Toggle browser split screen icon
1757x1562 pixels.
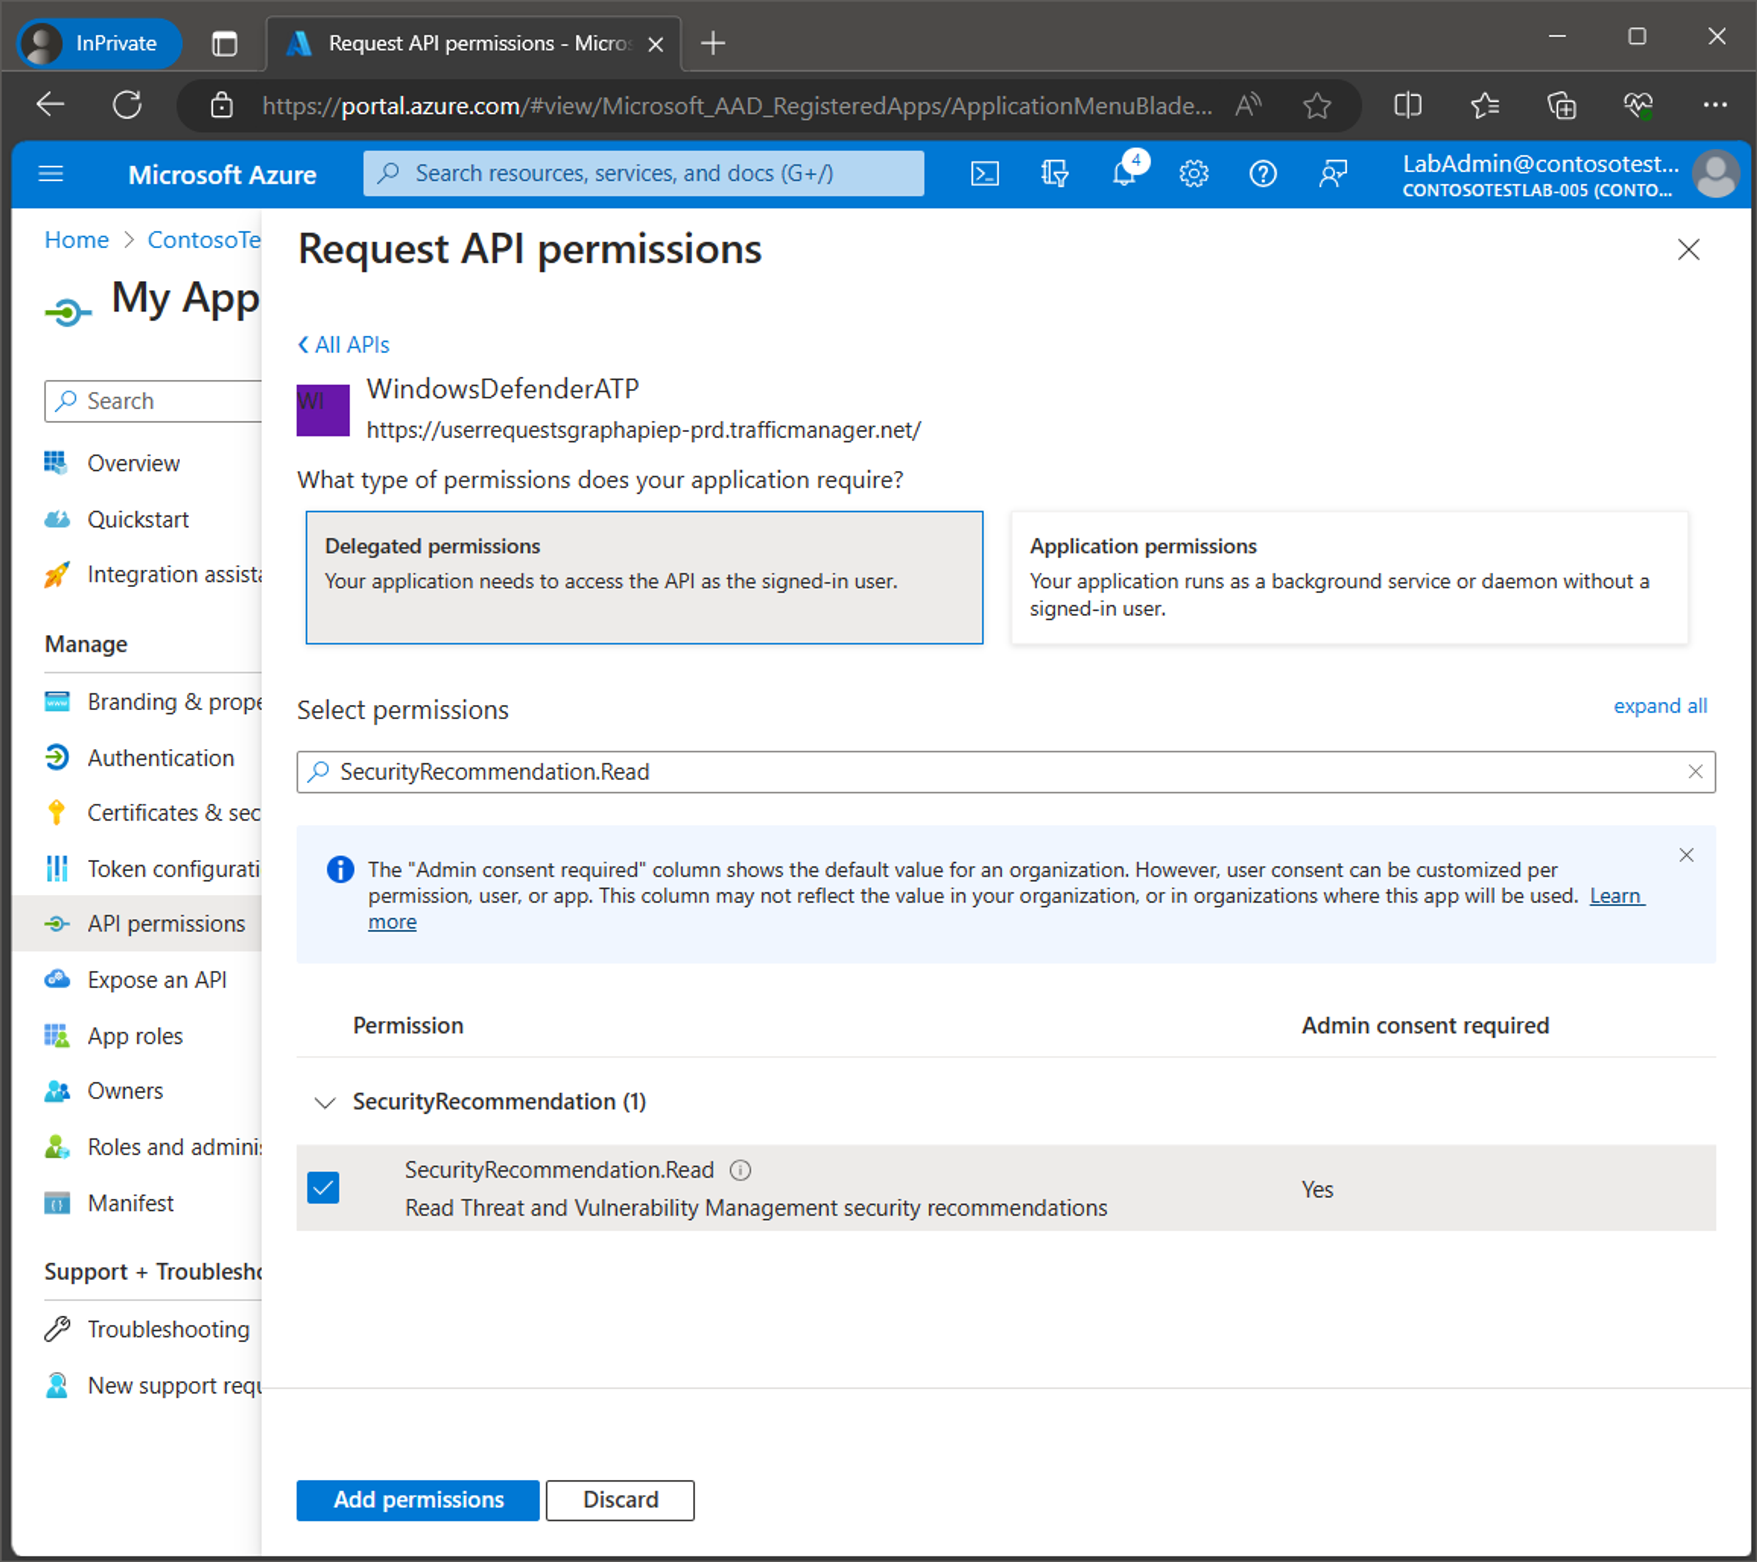[1407, 106]
